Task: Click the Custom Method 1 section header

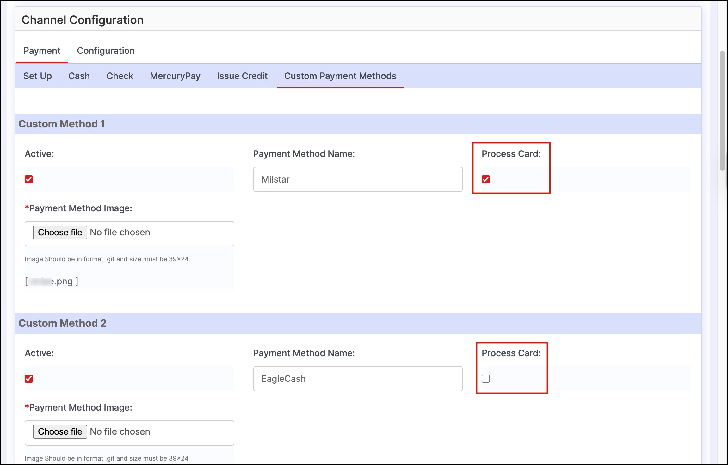Action: pyautogui.click(x=62, y=124)
